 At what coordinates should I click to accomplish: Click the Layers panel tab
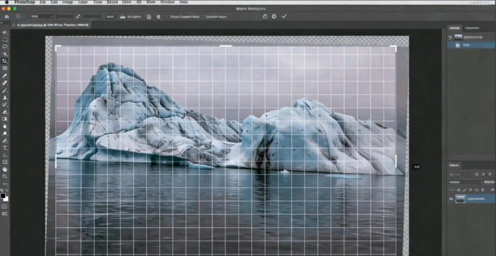point(454,165)
